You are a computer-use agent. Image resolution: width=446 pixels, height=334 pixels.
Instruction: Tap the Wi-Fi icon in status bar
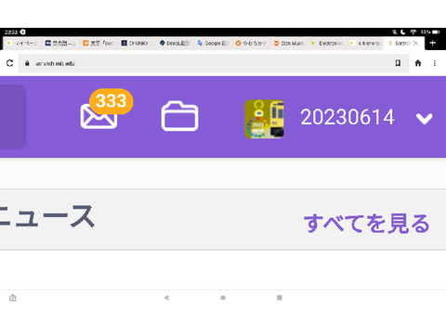pyautogui.click(x=413, y=32)
